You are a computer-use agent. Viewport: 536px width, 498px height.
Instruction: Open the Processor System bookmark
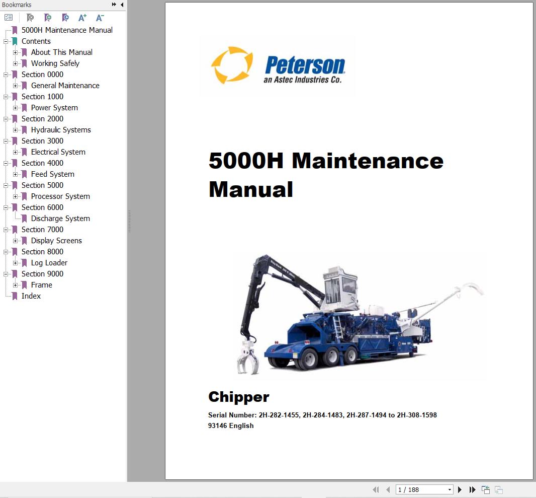[60, 196]
